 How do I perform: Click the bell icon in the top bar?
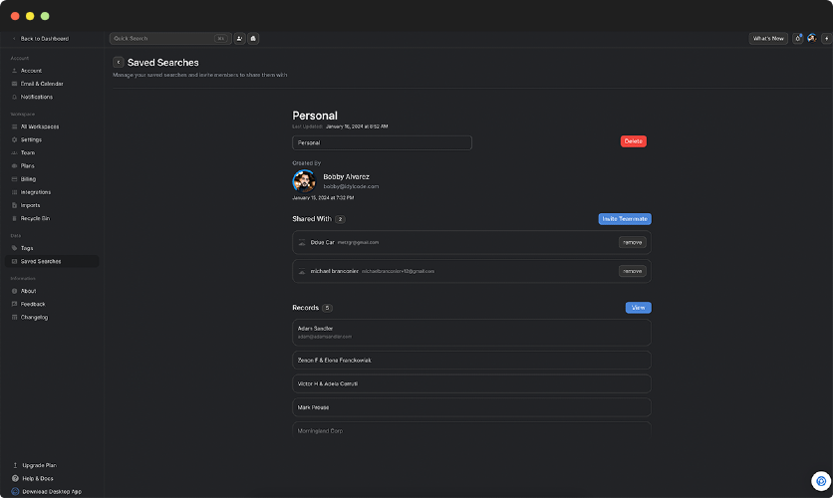(253, 39)
